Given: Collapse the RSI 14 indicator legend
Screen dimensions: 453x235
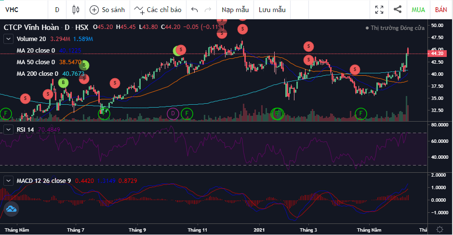Looking at the screenshot, I should click(x=9, y=129).
